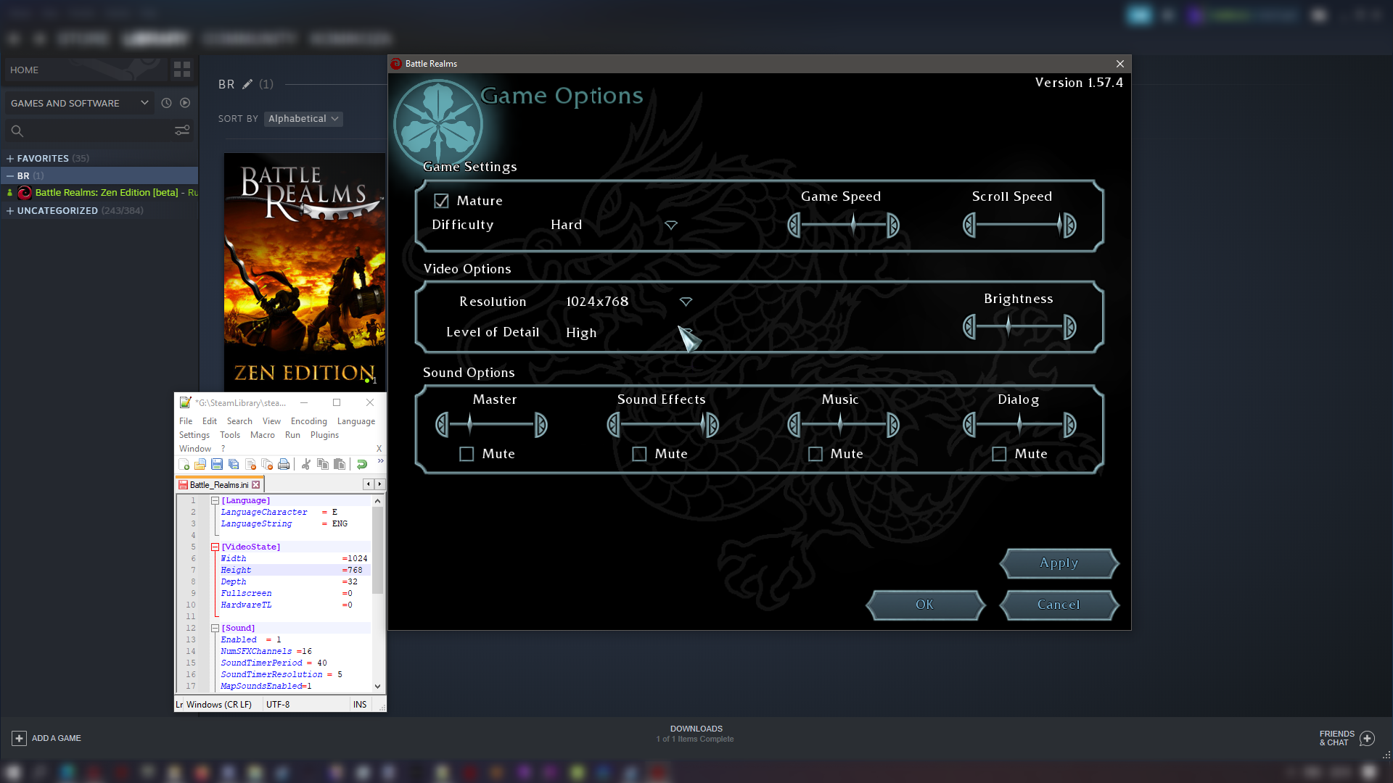Click the Game Speed slider track

(844, 225)
